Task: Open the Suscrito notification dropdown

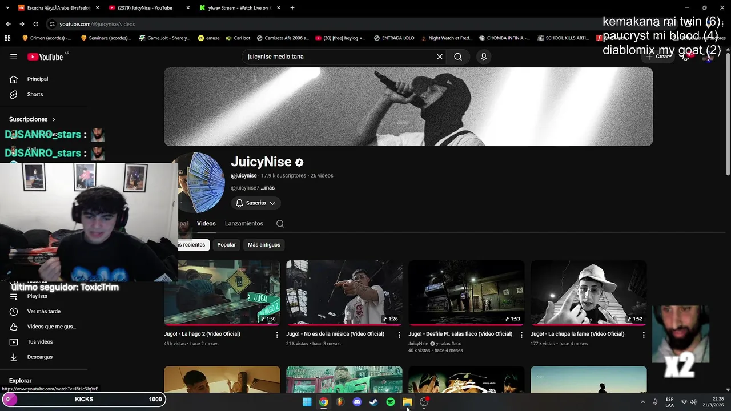Action: [x=256, y=203]
